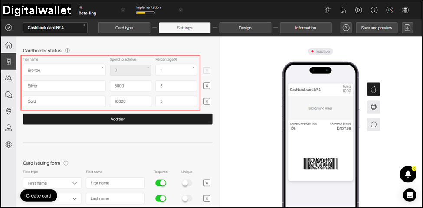Viewport: 423px width, 208px height.
Task: Open the home icon in sidebar
Action: [8, 45]
